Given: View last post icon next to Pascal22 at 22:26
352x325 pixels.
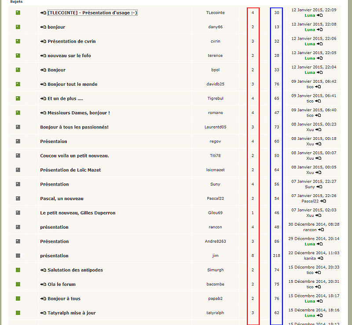Looking at the screenshot, I should tap(323, 201).
